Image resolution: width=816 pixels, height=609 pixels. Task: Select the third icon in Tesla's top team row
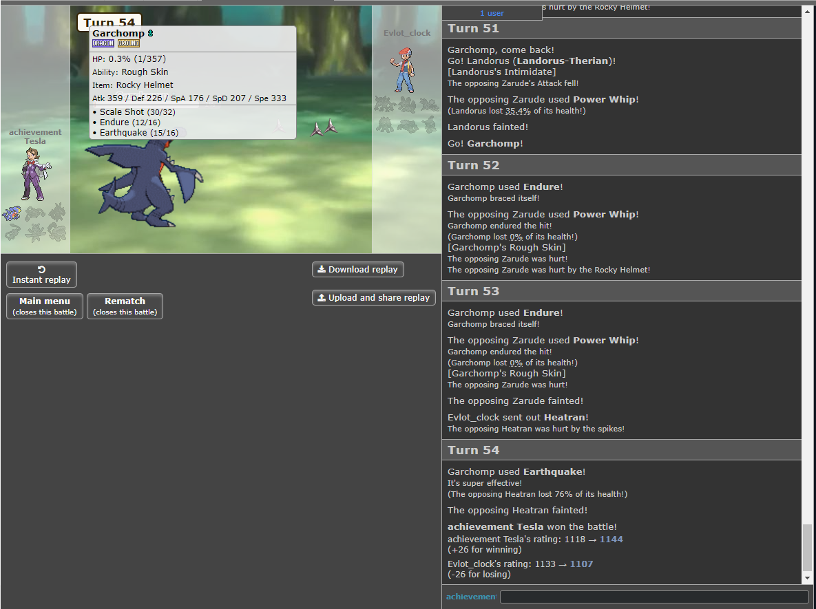57,212
